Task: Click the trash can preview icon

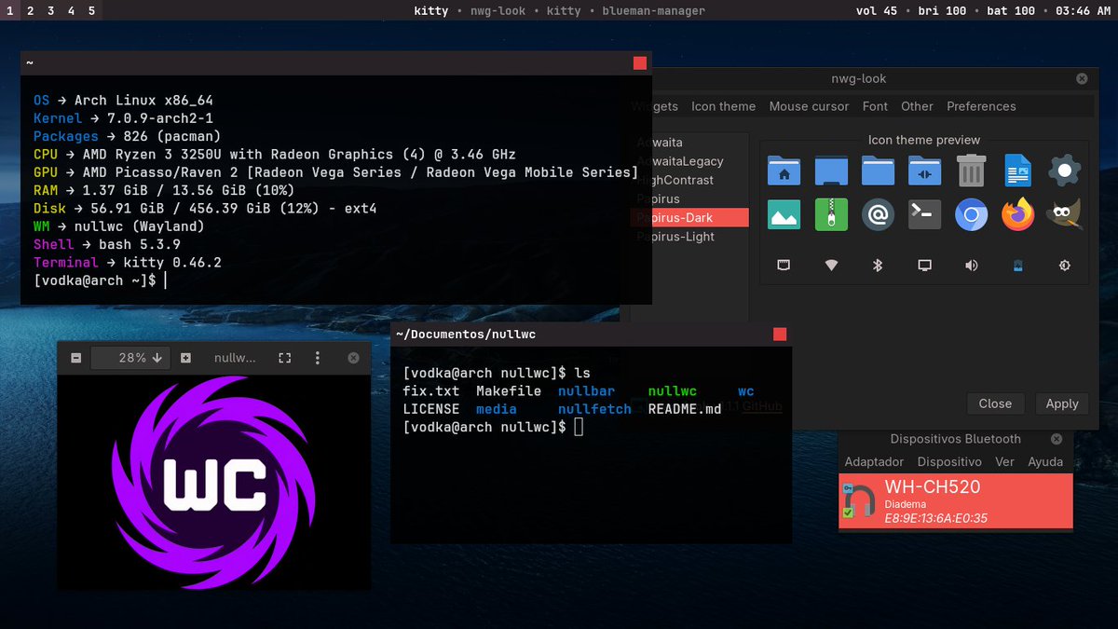Action: click(x=971, y=171)
